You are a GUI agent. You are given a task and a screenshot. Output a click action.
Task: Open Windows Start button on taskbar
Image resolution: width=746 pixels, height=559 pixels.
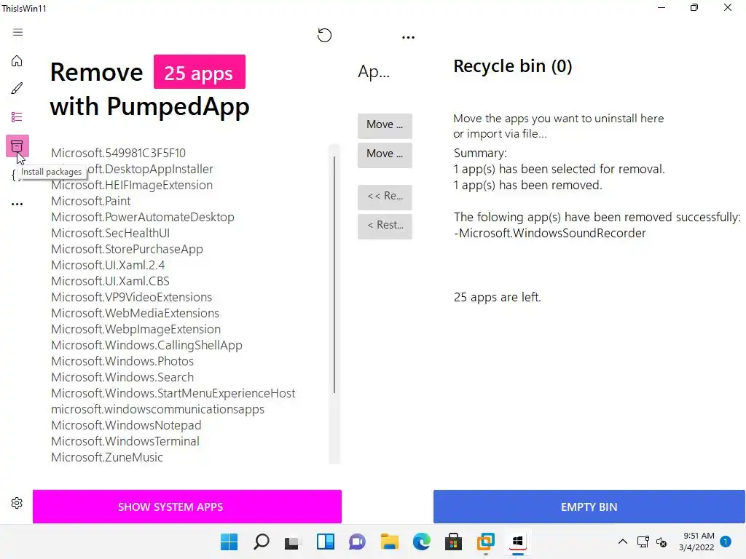[x=229, y=542]
